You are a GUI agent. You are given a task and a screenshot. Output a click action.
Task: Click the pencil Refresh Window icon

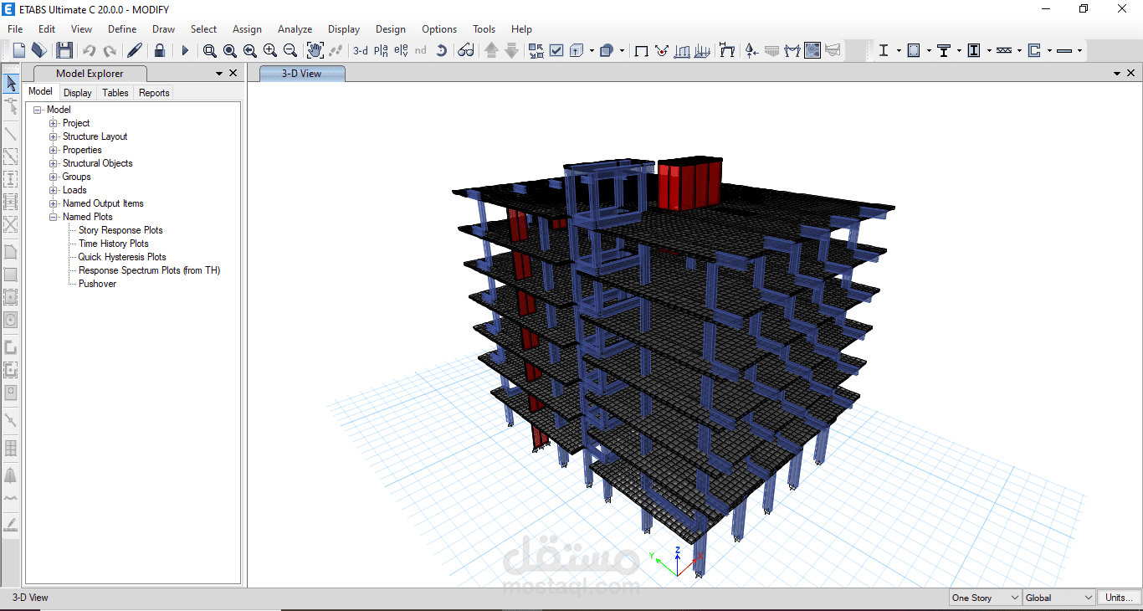coord(135,50)
